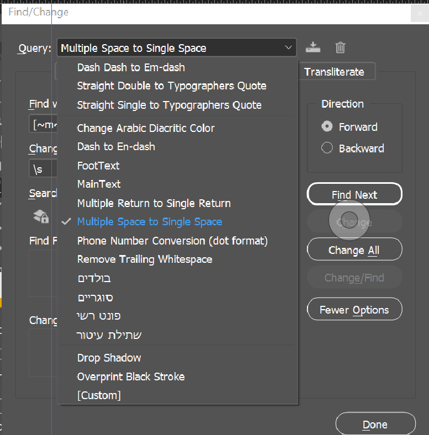Click the Change All button
429x435 pixels.
[x=354, y=250]
